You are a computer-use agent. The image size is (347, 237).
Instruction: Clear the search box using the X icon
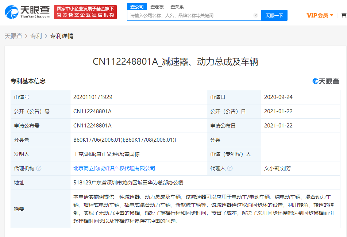click(256, 15)
